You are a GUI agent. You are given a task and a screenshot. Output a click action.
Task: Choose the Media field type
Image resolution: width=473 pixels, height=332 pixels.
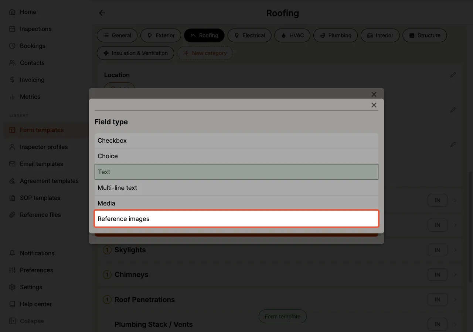pos(236,203)
